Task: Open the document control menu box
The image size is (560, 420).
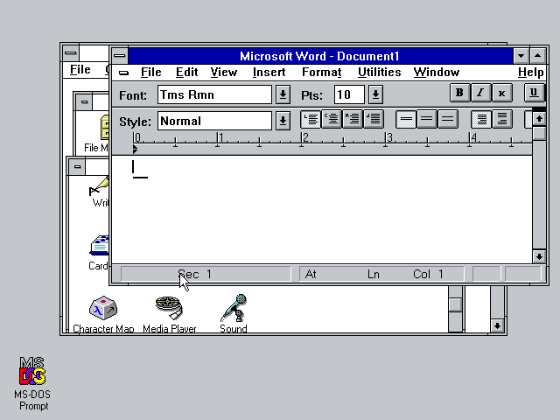Action: (x=123, y=73)
